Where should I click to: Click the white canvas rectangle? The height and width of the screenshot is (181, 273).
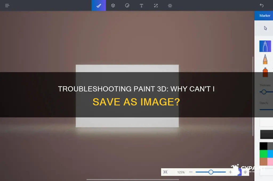[x=127, y=96]
